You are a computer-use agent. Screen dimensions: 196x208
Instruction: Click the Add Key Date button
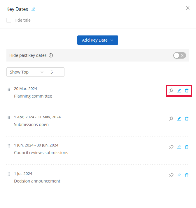(98, 40)
